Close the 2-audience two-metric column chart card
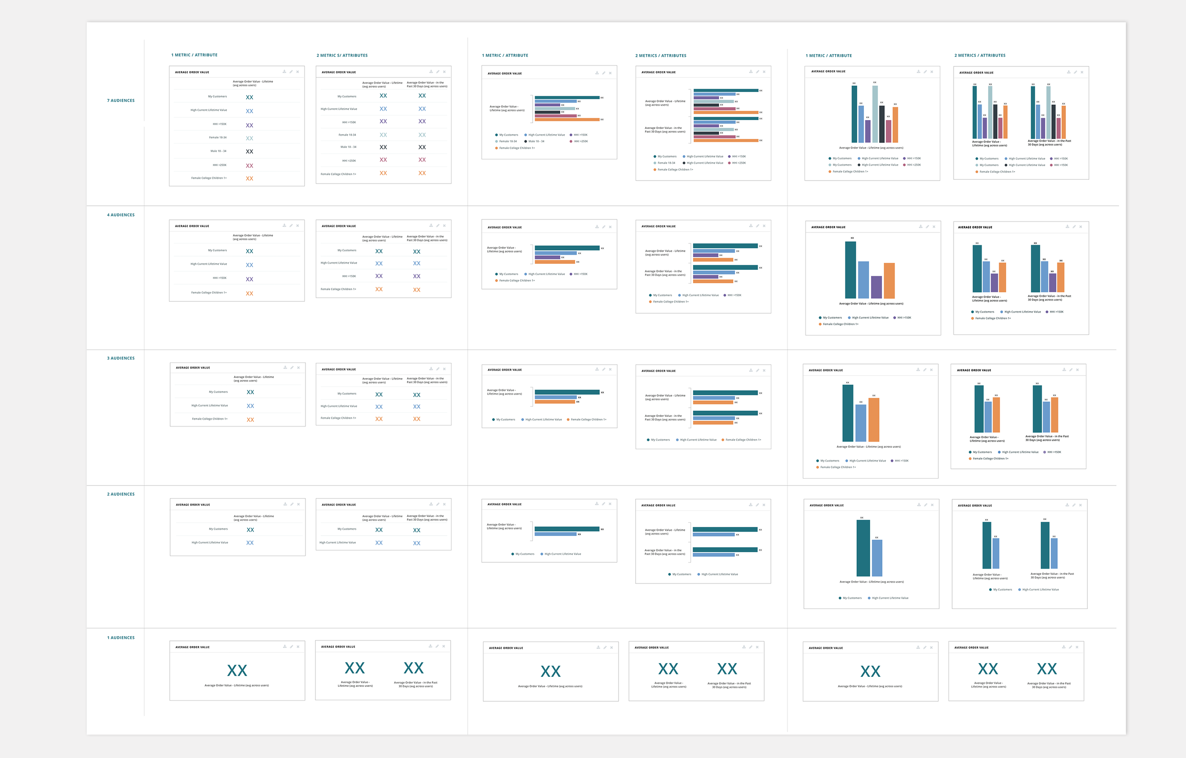Screen dimensions: 1186x758 click(x=1081, y=505)
